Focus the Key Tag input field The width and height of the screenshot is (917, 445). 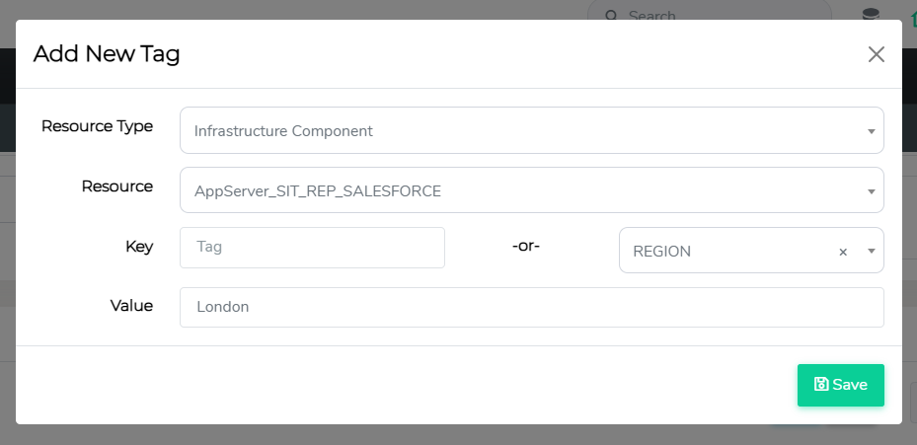[312, 248]
